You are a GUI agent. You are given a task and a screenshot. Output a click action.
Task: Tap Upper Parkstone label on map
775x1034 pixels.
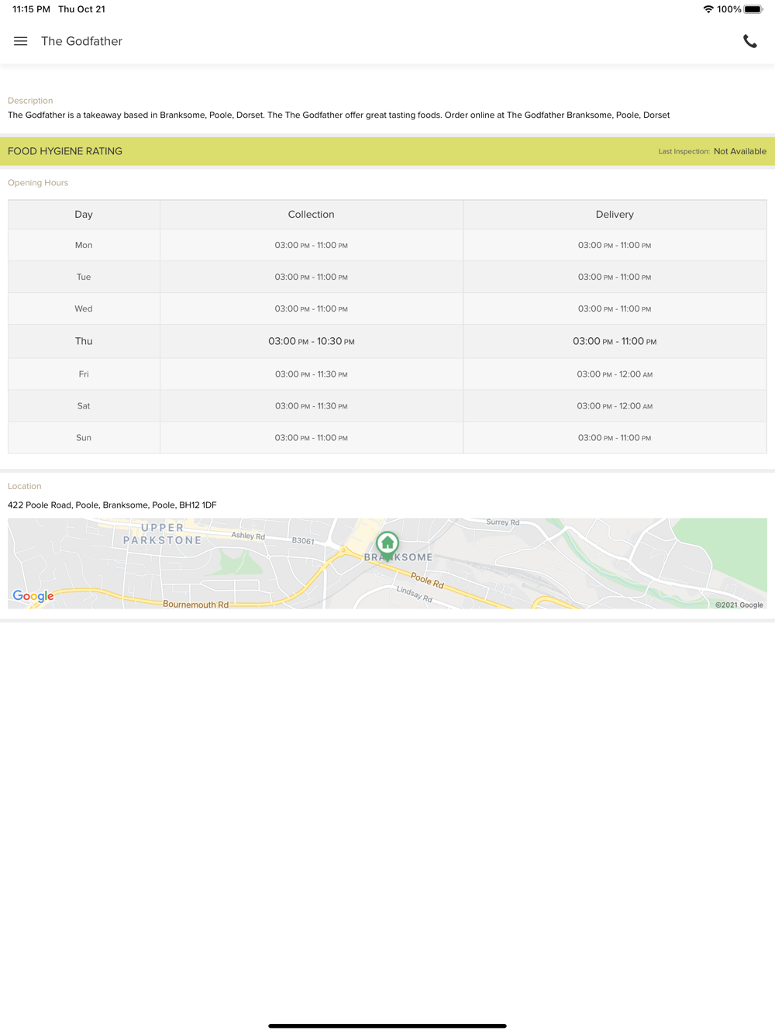(x=163, y=534)
